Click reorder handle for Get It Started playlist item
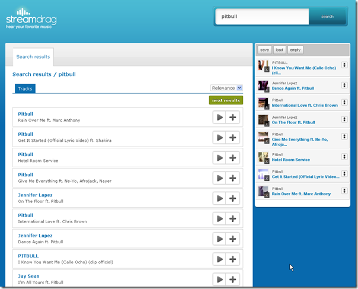The width and height of the screenshot is (358, 289). point(344,174)
